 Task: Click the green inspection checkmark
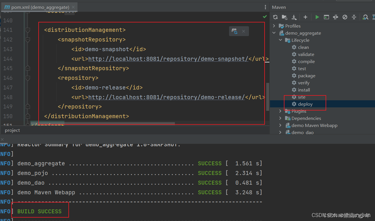coord(265,17)
